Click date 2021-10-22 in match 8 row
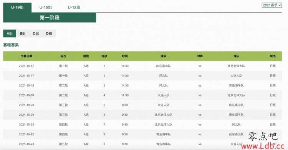 pyautogui.click(x=26, y=134)
